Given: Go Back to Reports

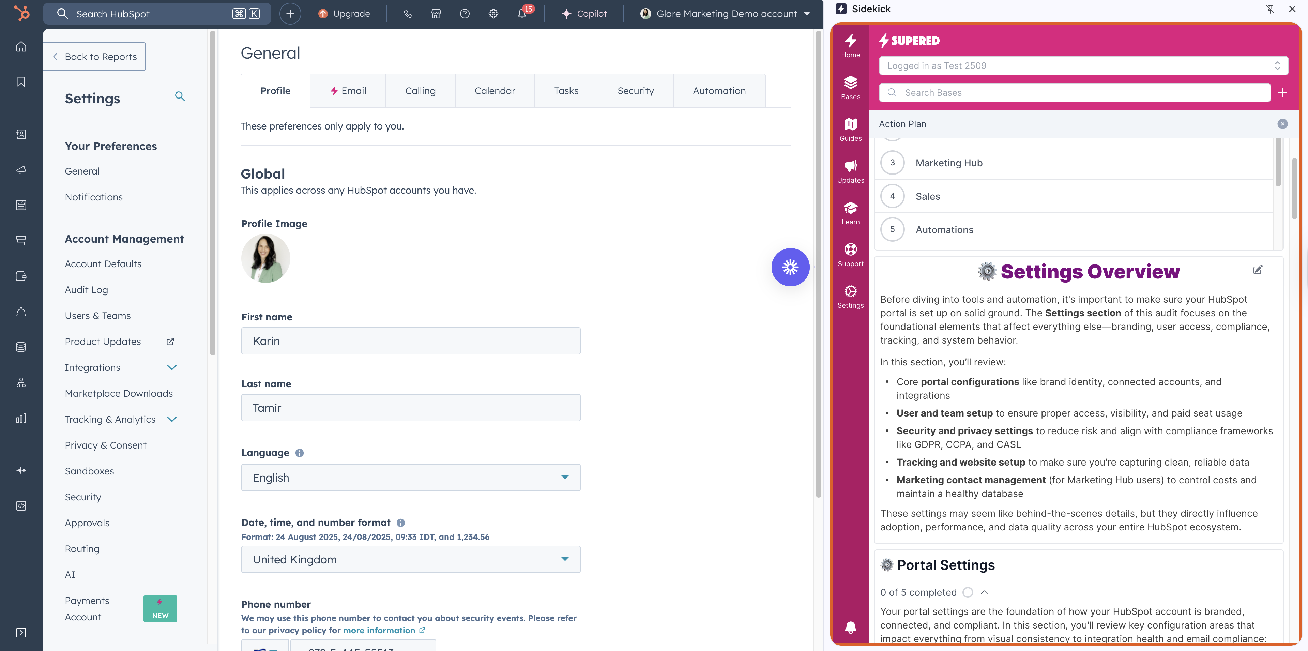Looking at the screenshot, I should pyautogui.click(x=94, y=56).
